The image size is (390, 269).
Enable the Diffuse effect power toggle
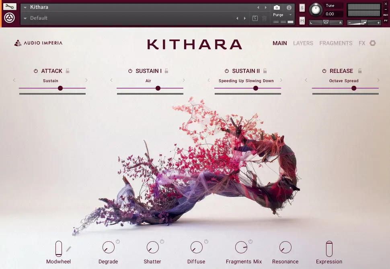click(206, 241)
